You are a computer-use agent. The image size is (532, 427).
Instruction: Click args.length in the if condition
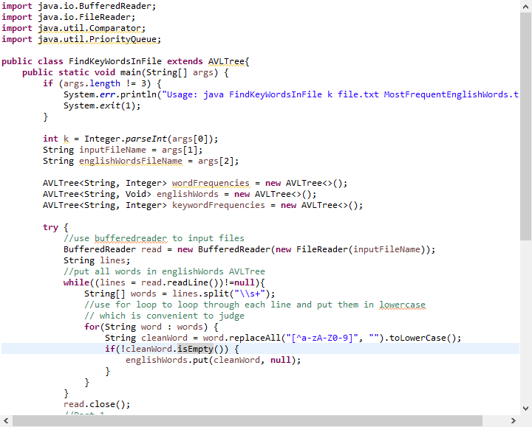point(92,83)
